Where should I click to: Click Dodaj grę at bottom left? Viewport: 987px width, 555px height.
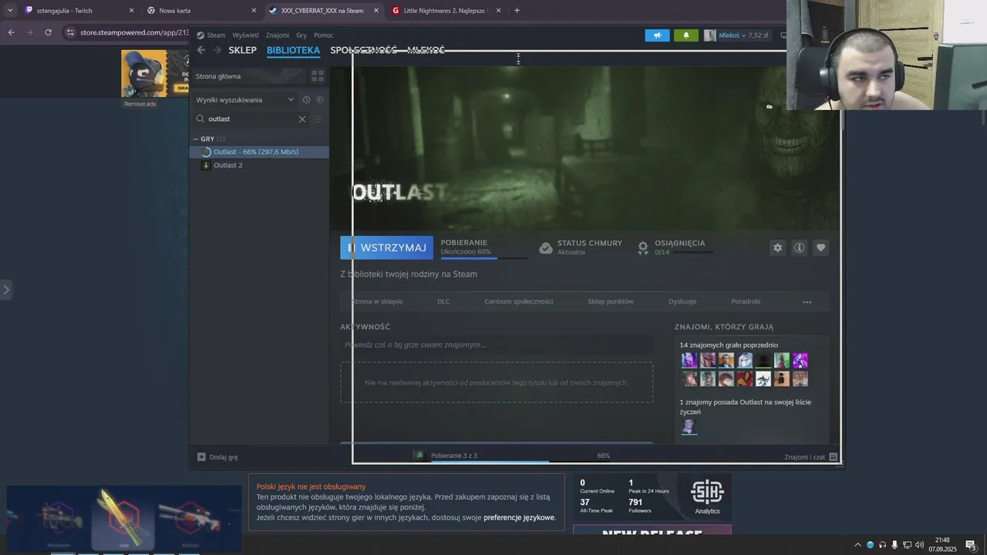217,457
